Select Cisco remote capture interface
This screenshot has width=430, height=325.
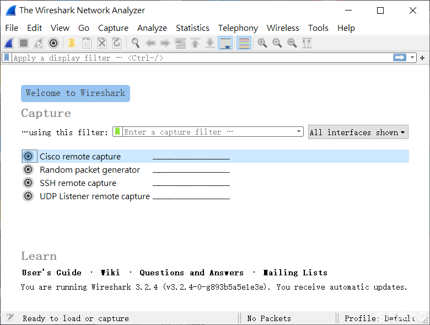(x=215, y=156)
